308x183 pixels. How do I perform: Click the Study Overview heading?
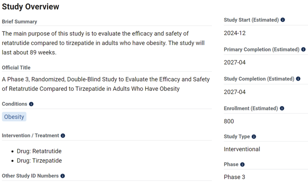click(30, 7)
